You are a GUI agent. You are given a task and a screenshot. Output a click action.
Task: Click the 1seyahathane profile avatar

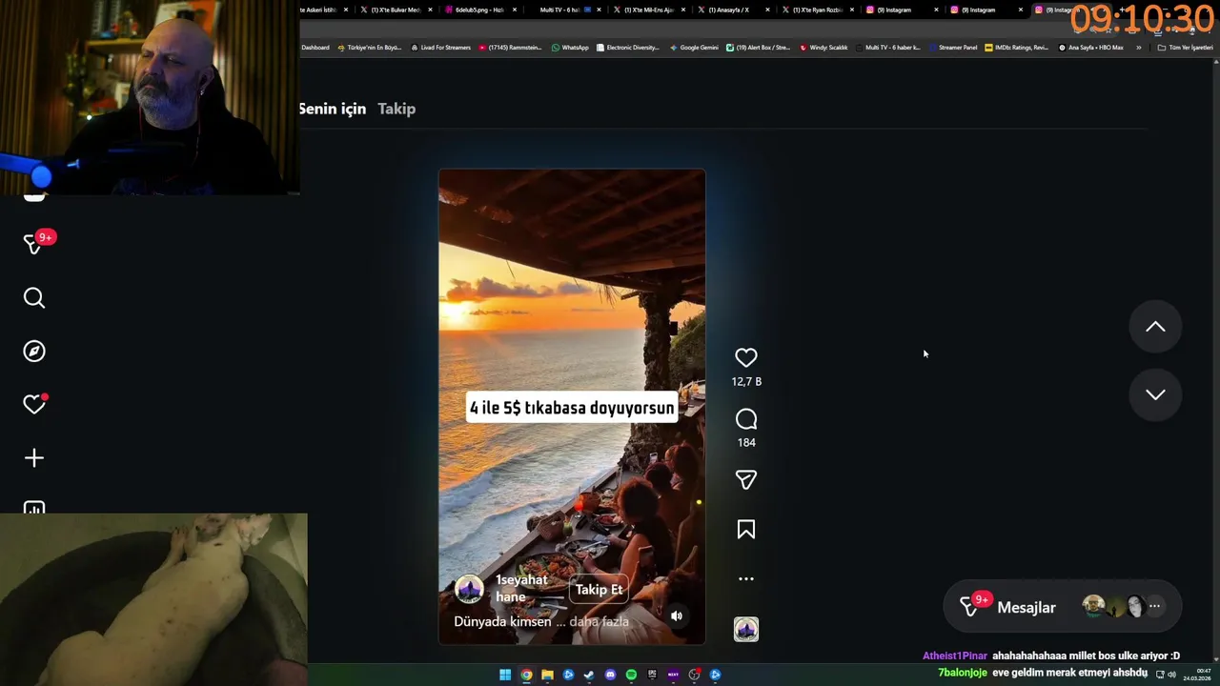pos(469,589)
